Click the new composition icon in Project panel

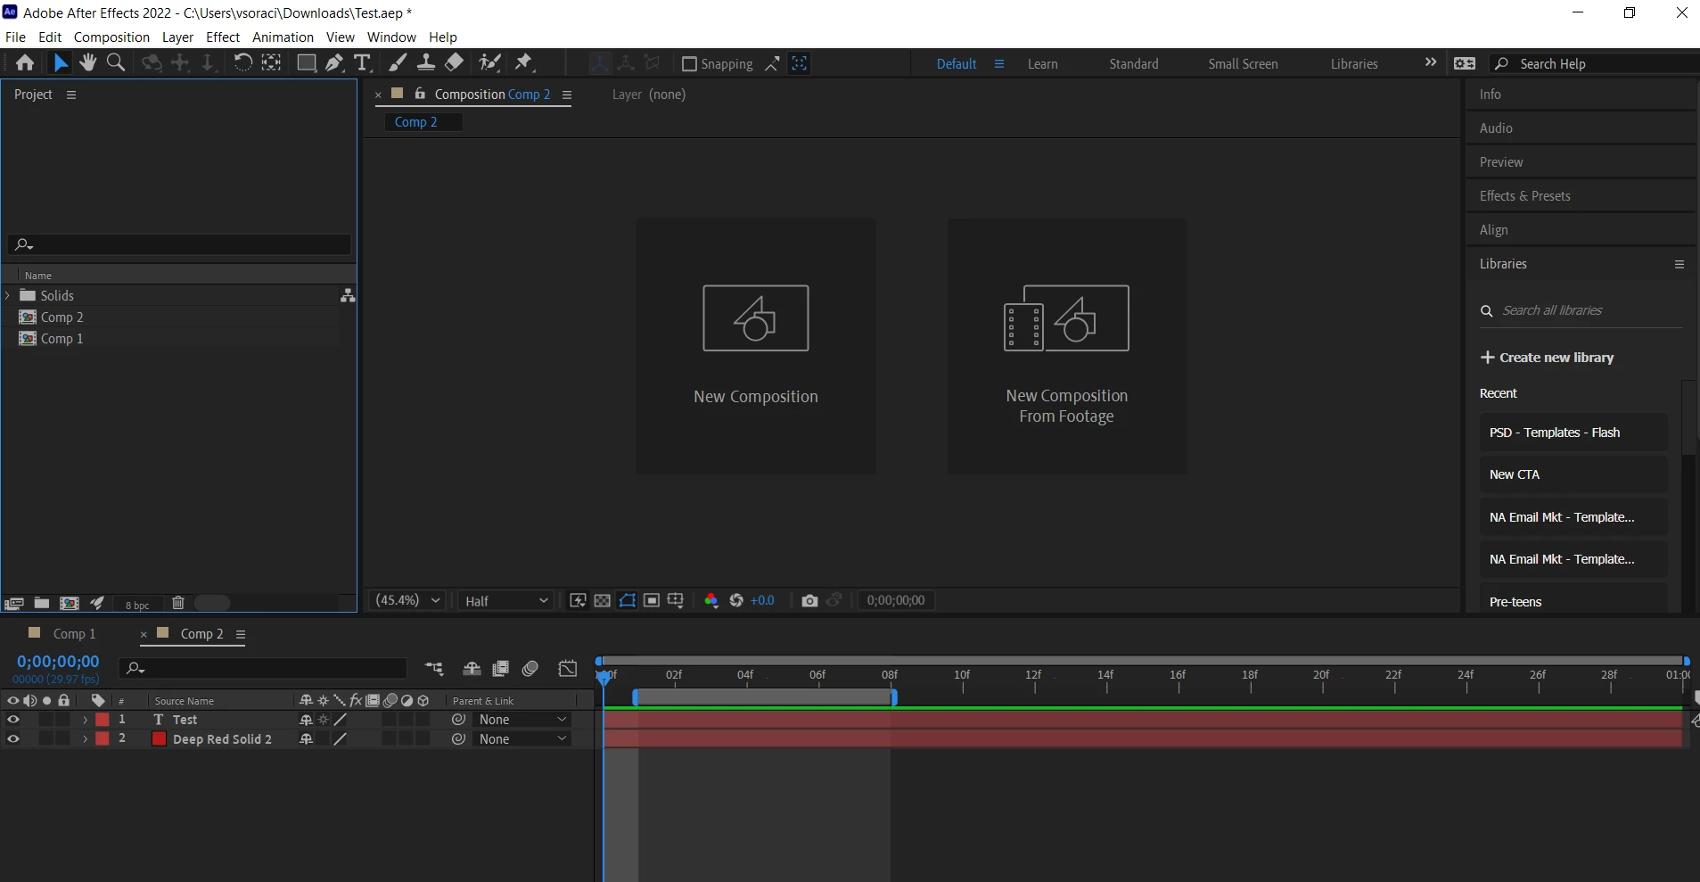pyautogui.click(x=70, y=604)
